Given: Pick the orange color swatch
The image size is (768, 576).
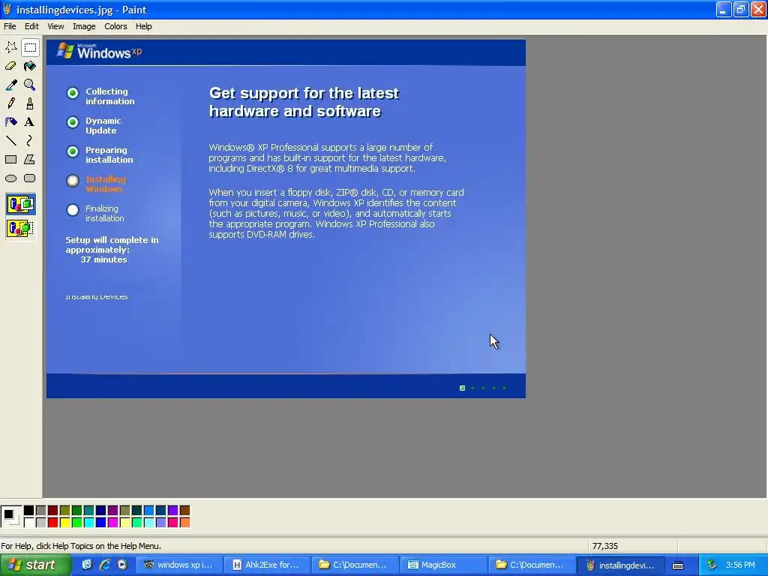Looking at the screenshot, I should coord(184,523).
